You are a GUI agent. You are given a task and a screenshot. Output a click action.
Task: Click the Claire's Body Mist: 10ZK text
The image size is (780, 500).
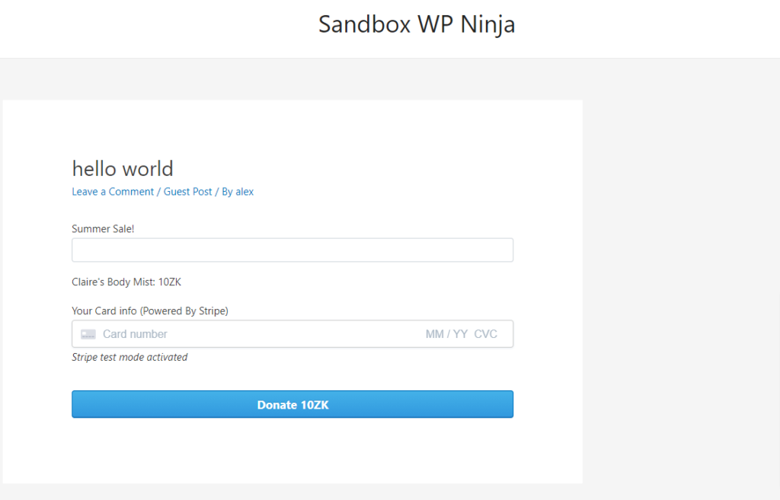coord(126,282)
